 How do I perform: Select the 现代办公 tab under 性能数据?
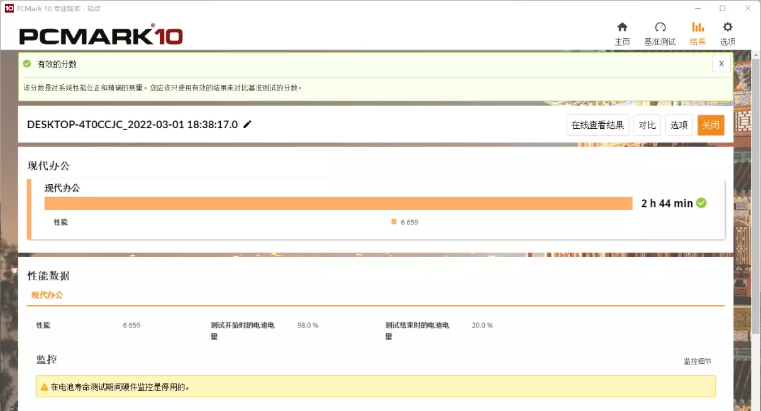[47, 295]
